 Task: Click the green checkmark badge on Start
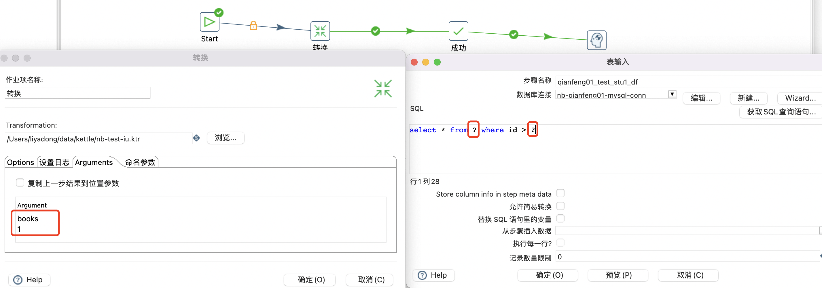pyautogui.click(x=219, y=12)
